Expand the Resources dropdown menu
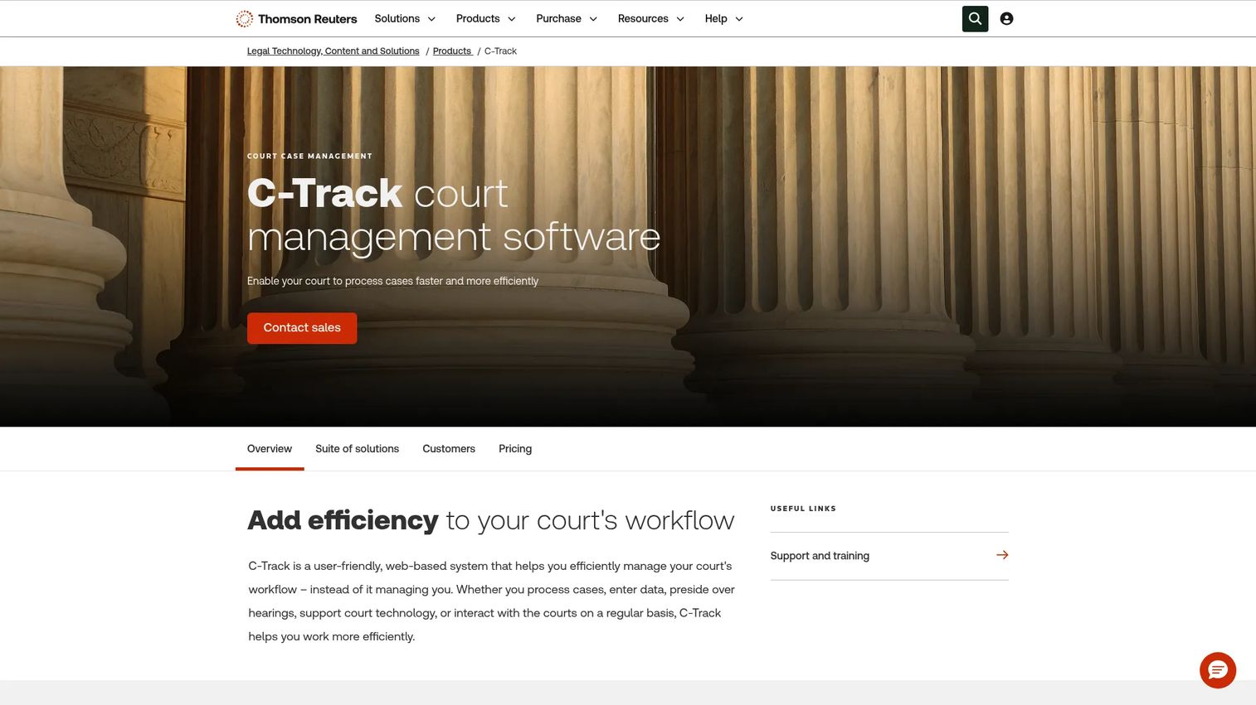The image size is (1256, 705). point(651,18)
